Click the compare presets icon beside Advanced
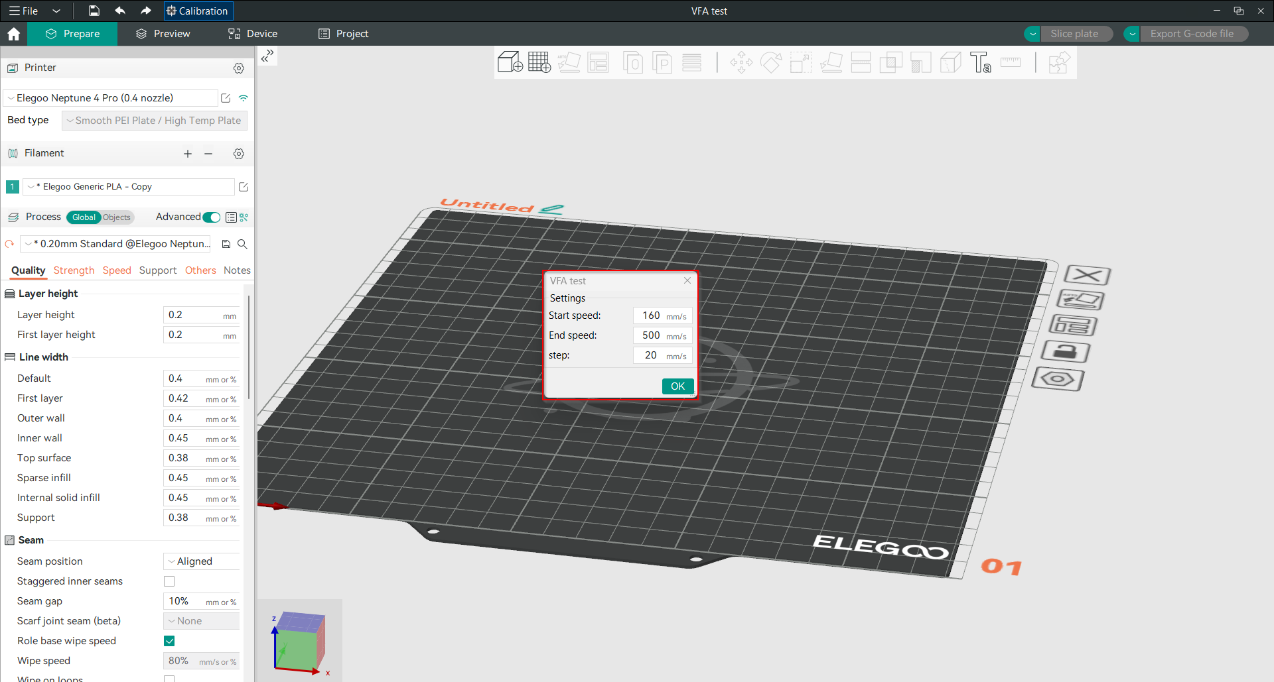The width and height of the screenshot is (1274, 682). 244,217
